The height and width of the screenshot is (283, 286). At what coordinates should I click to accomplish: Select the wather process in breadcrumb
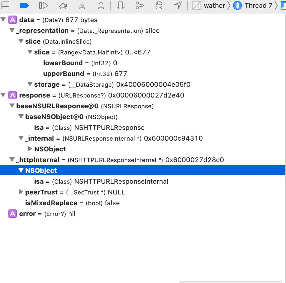[215, 6]
